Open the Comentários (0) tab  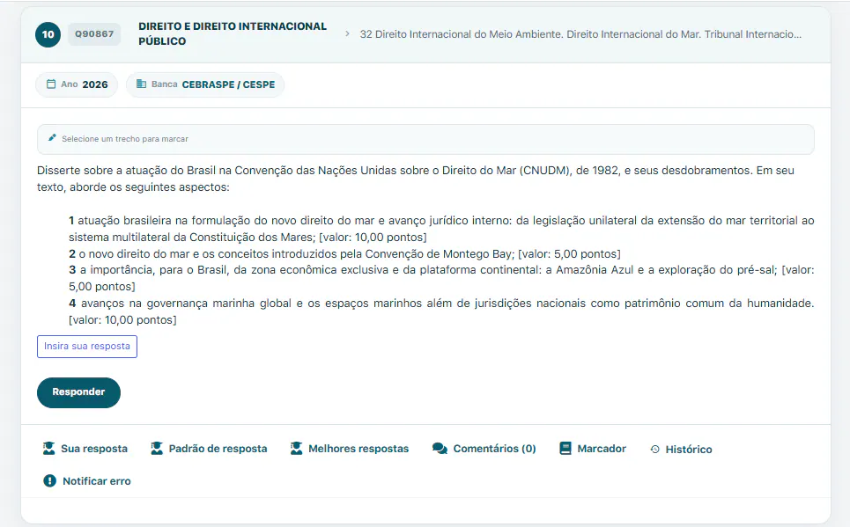pos(484,449)
